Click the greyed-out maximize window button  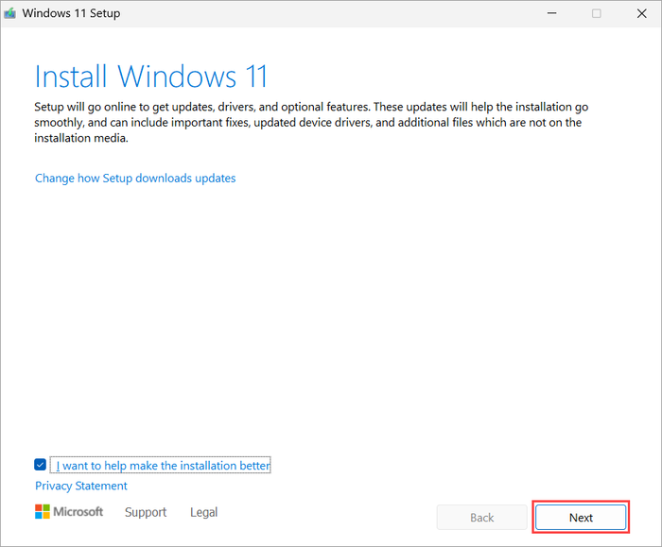coord(596,14)
